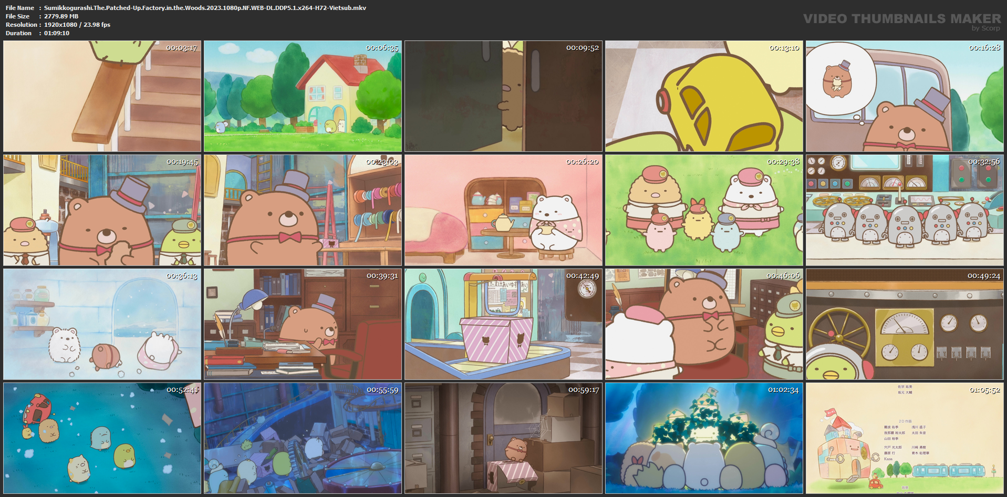This screenshot has width=1007, height=497.
Task: Click the yellow toy car thumbnail at 00:13:10
Action: point(704,96)
